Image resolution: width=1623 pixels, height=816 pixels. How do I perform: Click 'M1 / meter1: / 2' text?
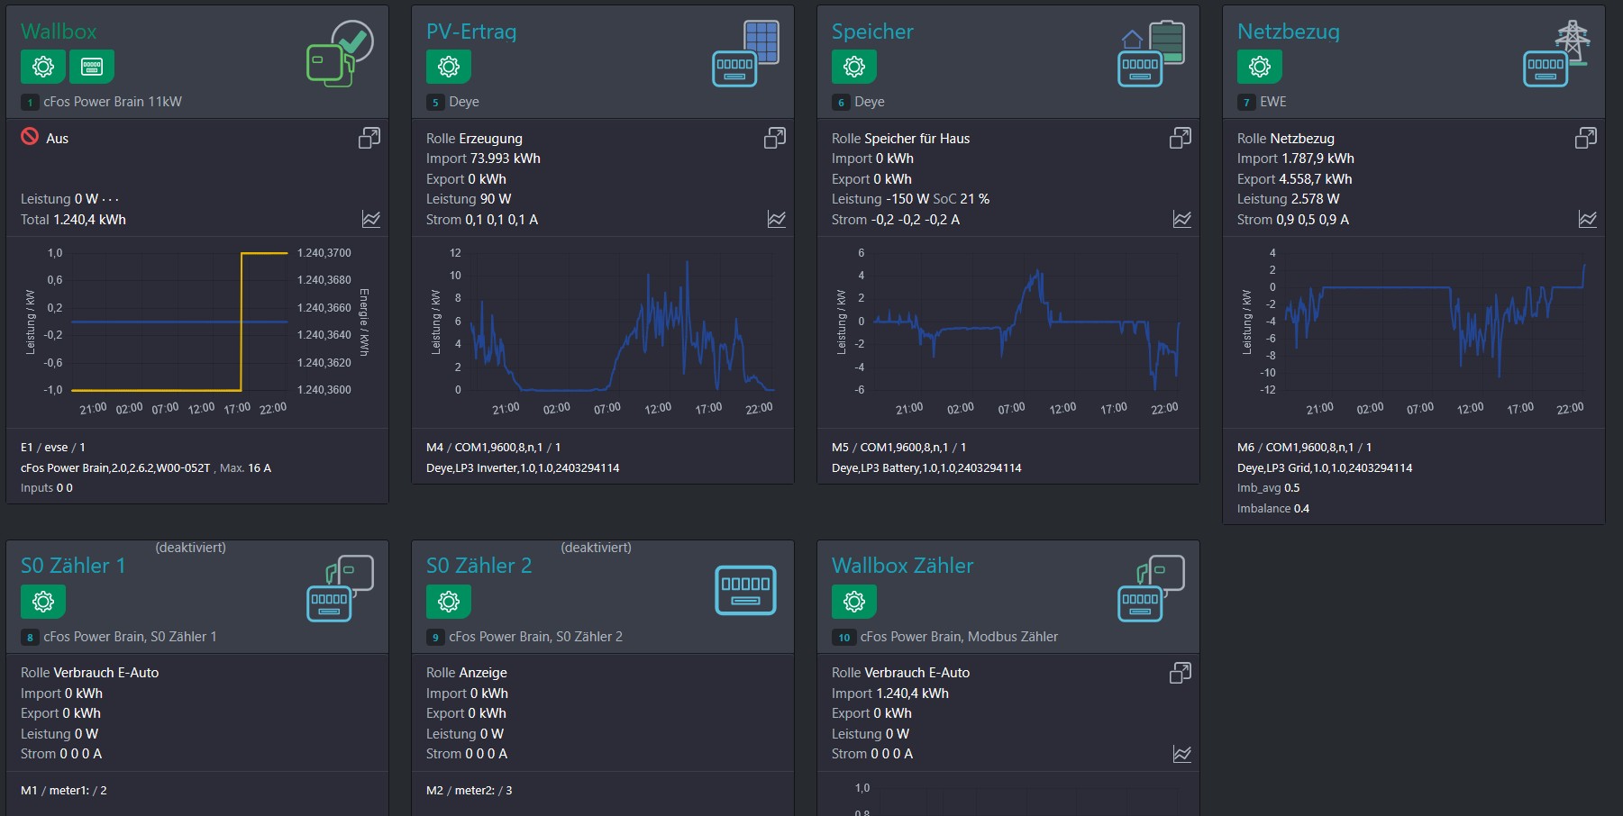(64, 791)
